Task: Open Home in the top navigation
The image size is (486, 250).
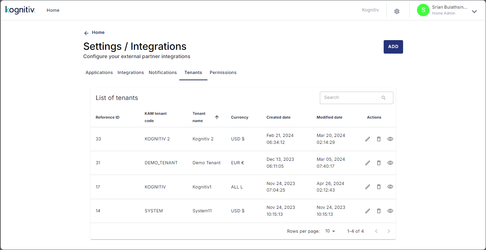Action: click(x=53, y=10)
